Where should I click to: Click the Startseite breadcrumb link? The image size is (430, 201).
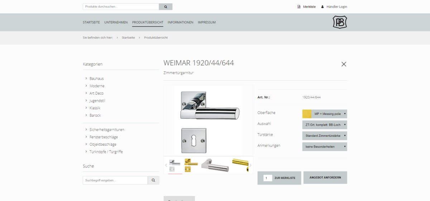128,37
